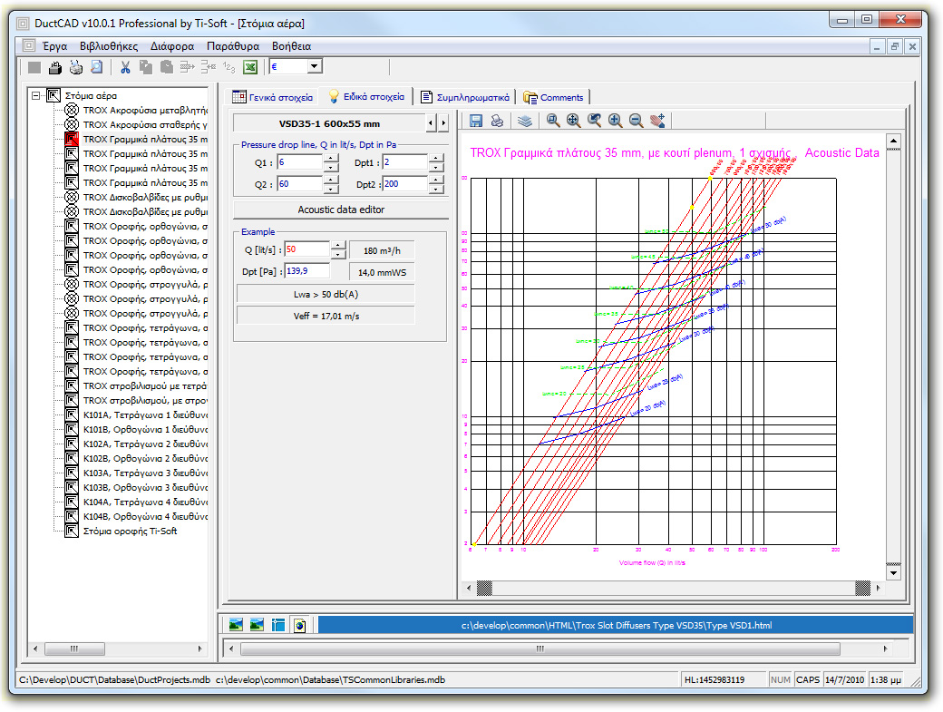Click the 123 numbering icon on the toolbar
Viewport: 943px width, 712px height.
click(x=228, y=65)
